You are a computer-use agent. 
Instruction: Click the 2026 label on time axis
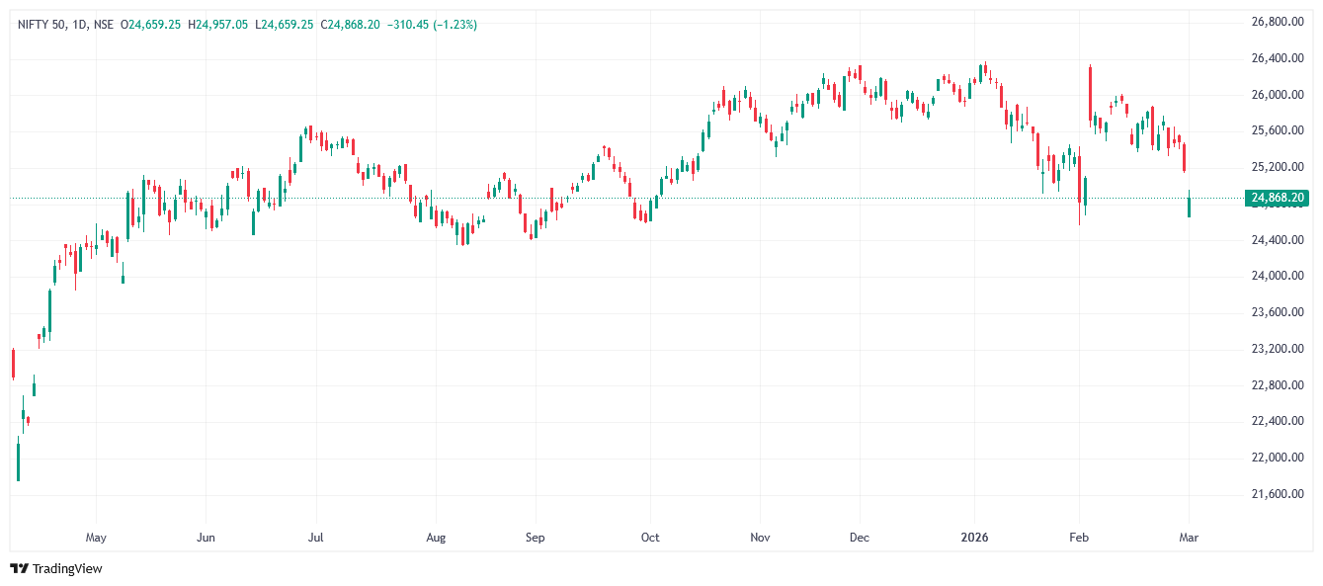click(x=975, y=539)
